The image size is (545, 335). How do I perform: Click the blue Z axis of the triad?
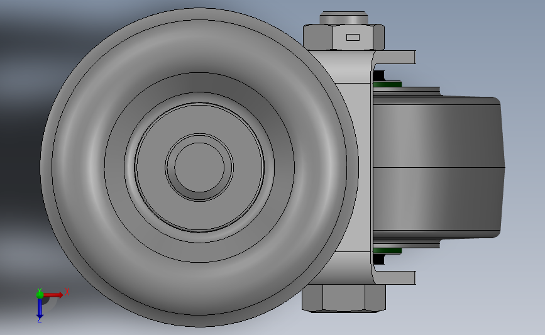[x=40, y=308]
